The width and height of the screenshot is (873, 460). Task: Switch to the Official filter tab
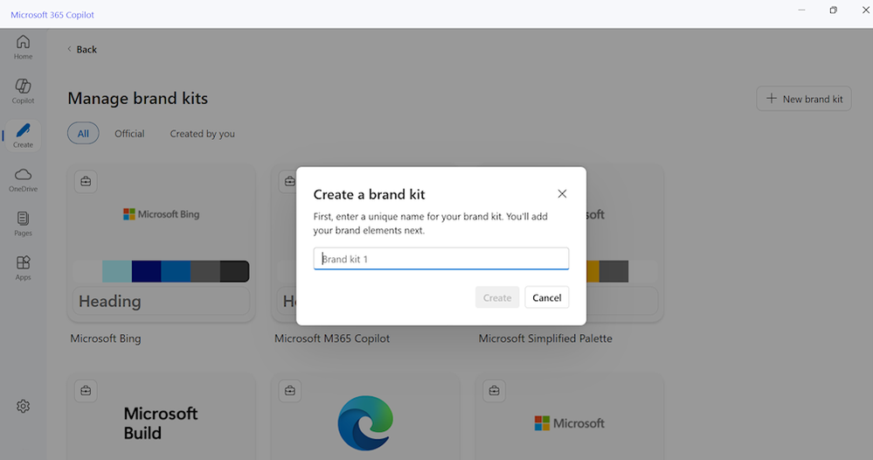tap(129, 134)
